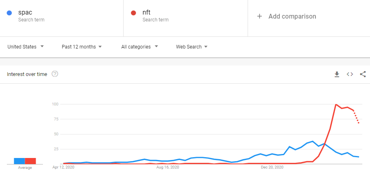370x179 pixels.
Task: Click the Aug 16, 2020 axis label
Action: [x=168, y=167]
